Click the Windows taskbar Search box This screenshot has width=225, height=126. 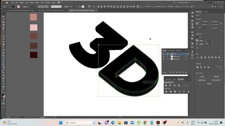(81, 122)
